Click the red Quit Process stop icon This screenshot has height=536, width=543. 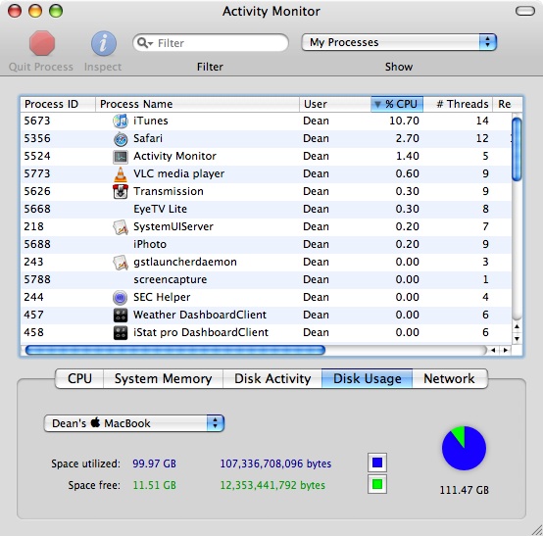tap(42, 43)
